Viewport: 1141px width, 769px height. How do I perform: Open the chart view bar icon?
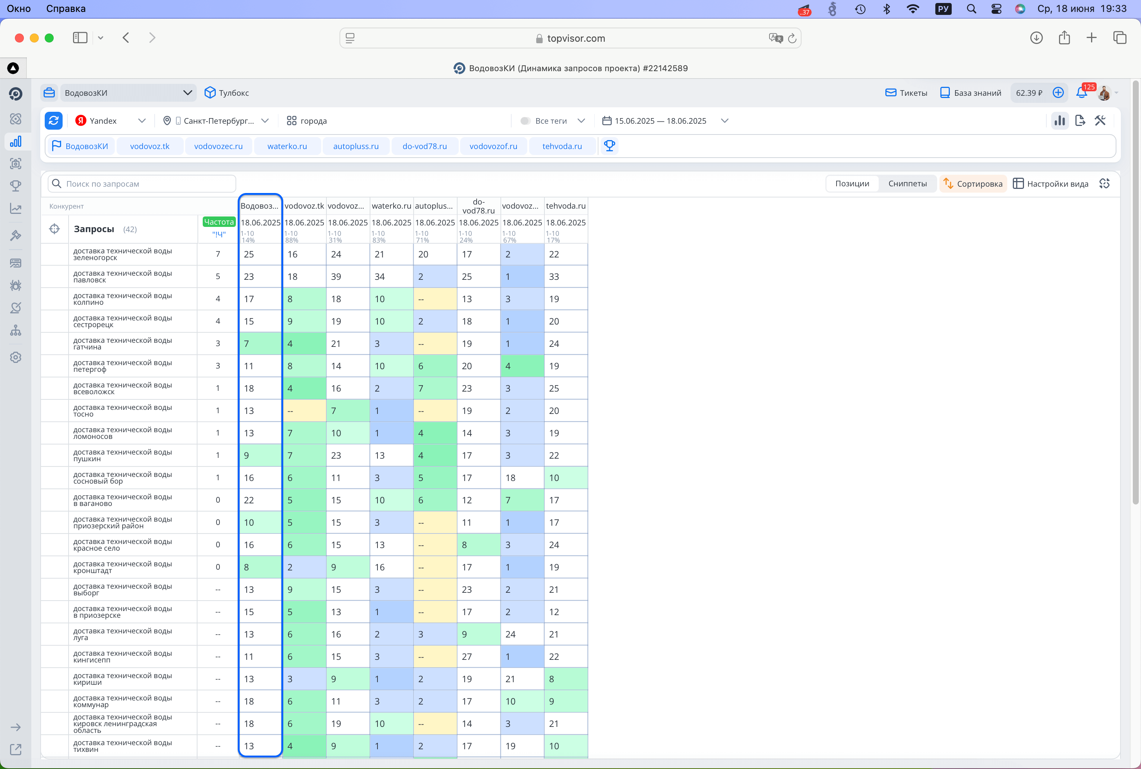click(x=1059, y=121)
